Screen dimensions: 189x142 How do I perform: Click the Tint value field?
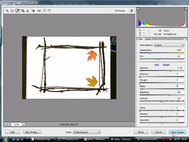click(x=180, y=56)
